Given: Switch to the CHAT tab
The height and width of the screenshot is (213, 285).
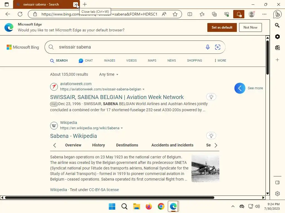Looking at the screenshot, I should click(86, 61).
